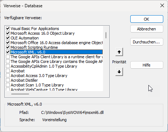
Task: Check Acrobat Access 3.0 Type Library
Action: [x=8, y=76]
